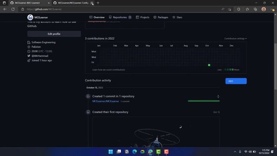The width and height of the screenshot is (277, 156).
Task: Open Learn how we count contributions link
Action: pos(109,70)
